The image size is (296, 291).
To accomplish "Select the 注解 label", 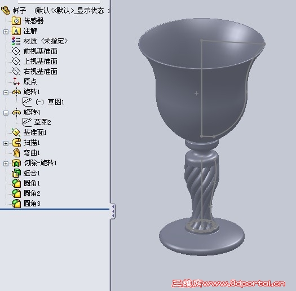I will point(30,31).
